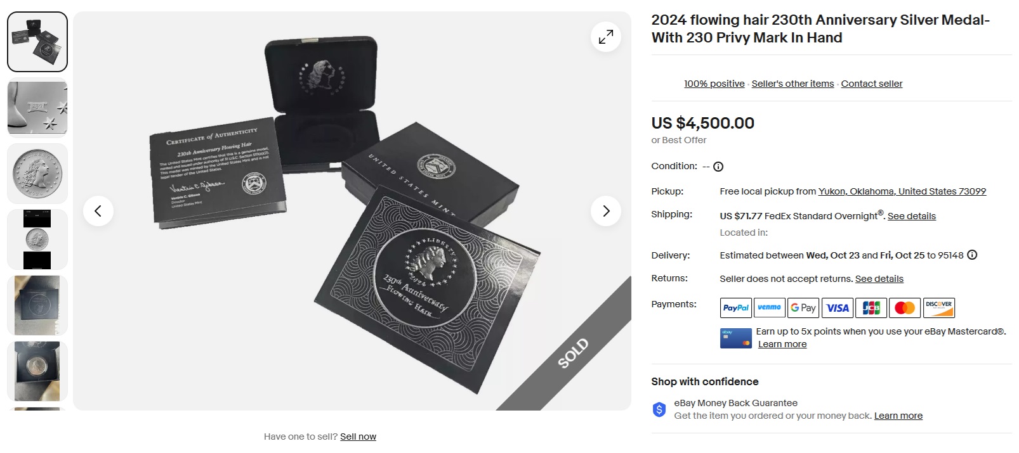
Task: Click the Visa card icon
Action: point(837,308)
